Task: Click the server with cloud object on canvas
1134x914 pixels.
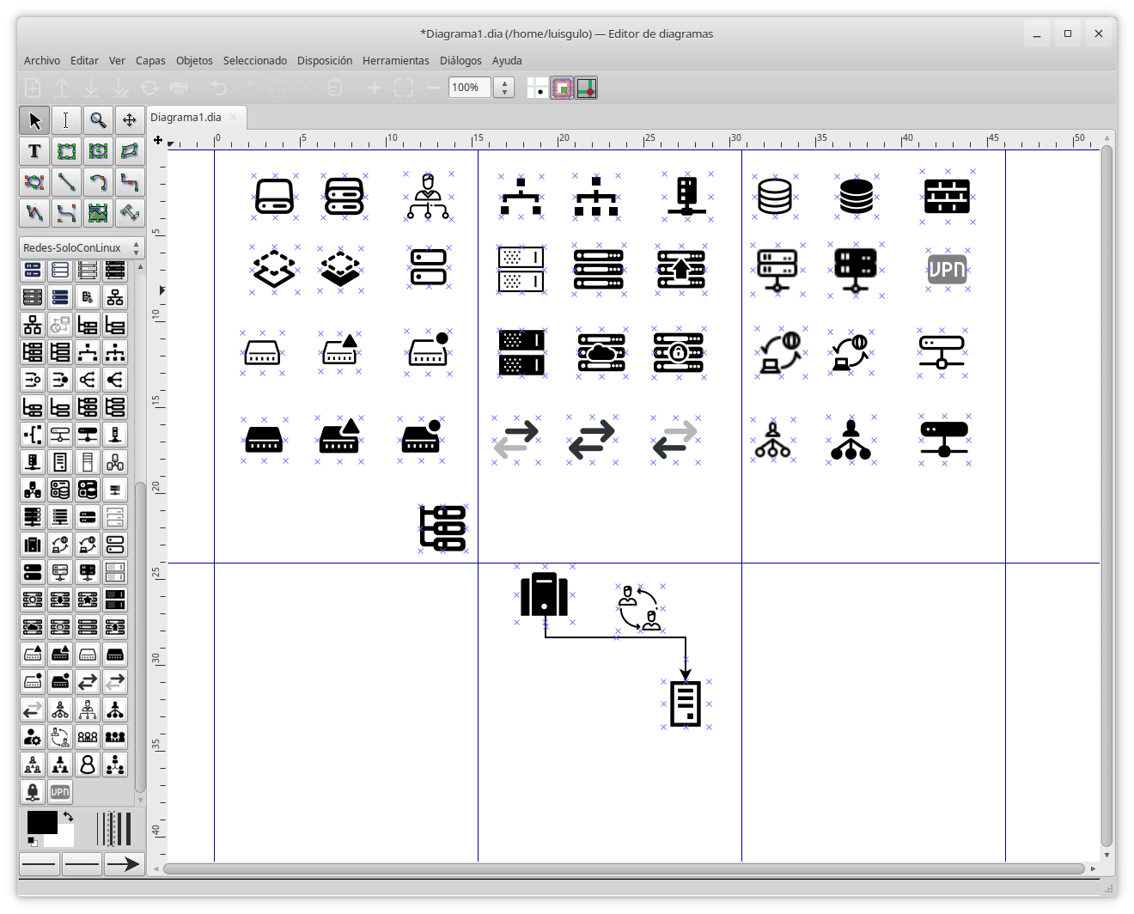Action: [601, 353]
